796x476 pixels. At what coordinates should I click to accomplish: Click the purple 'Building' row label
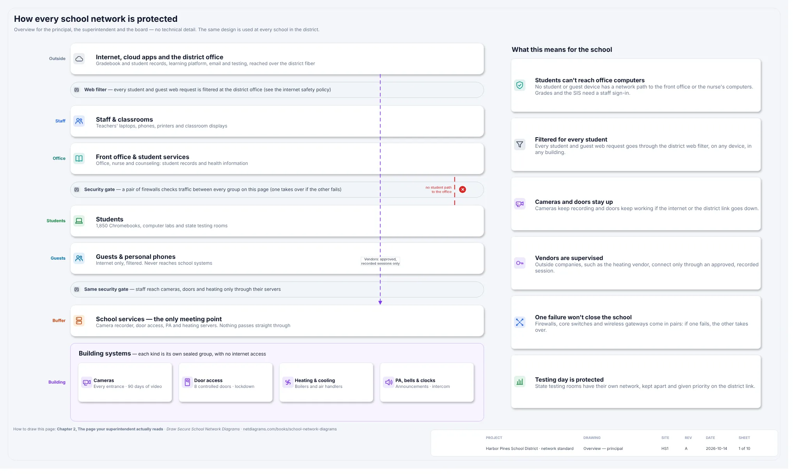pyautogui.click(x=57, y=382)
